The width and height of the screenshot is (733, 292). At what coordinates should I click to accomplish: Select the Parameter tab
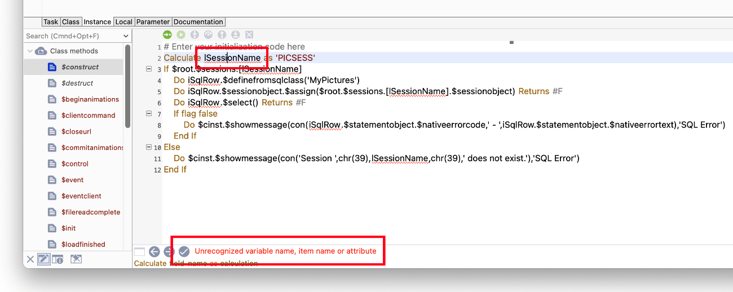(153, 22)
